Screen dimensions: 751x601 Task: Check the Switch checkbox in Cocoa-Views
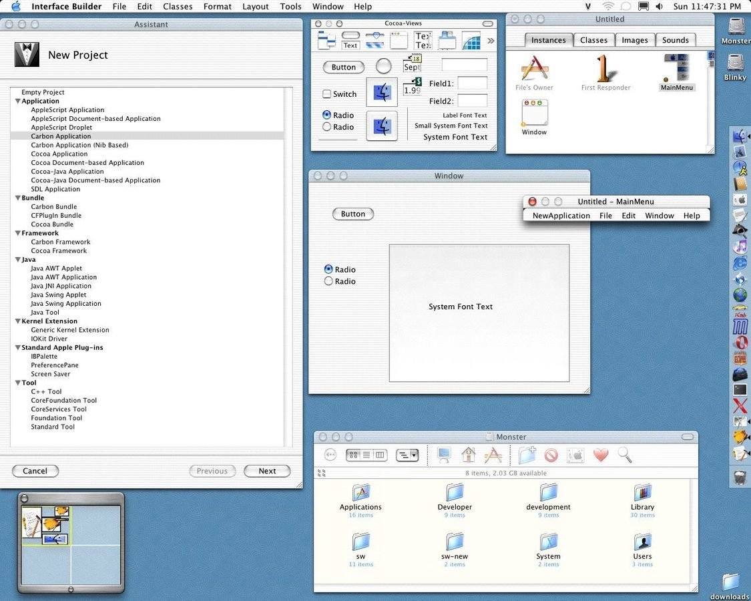(326, 94)
